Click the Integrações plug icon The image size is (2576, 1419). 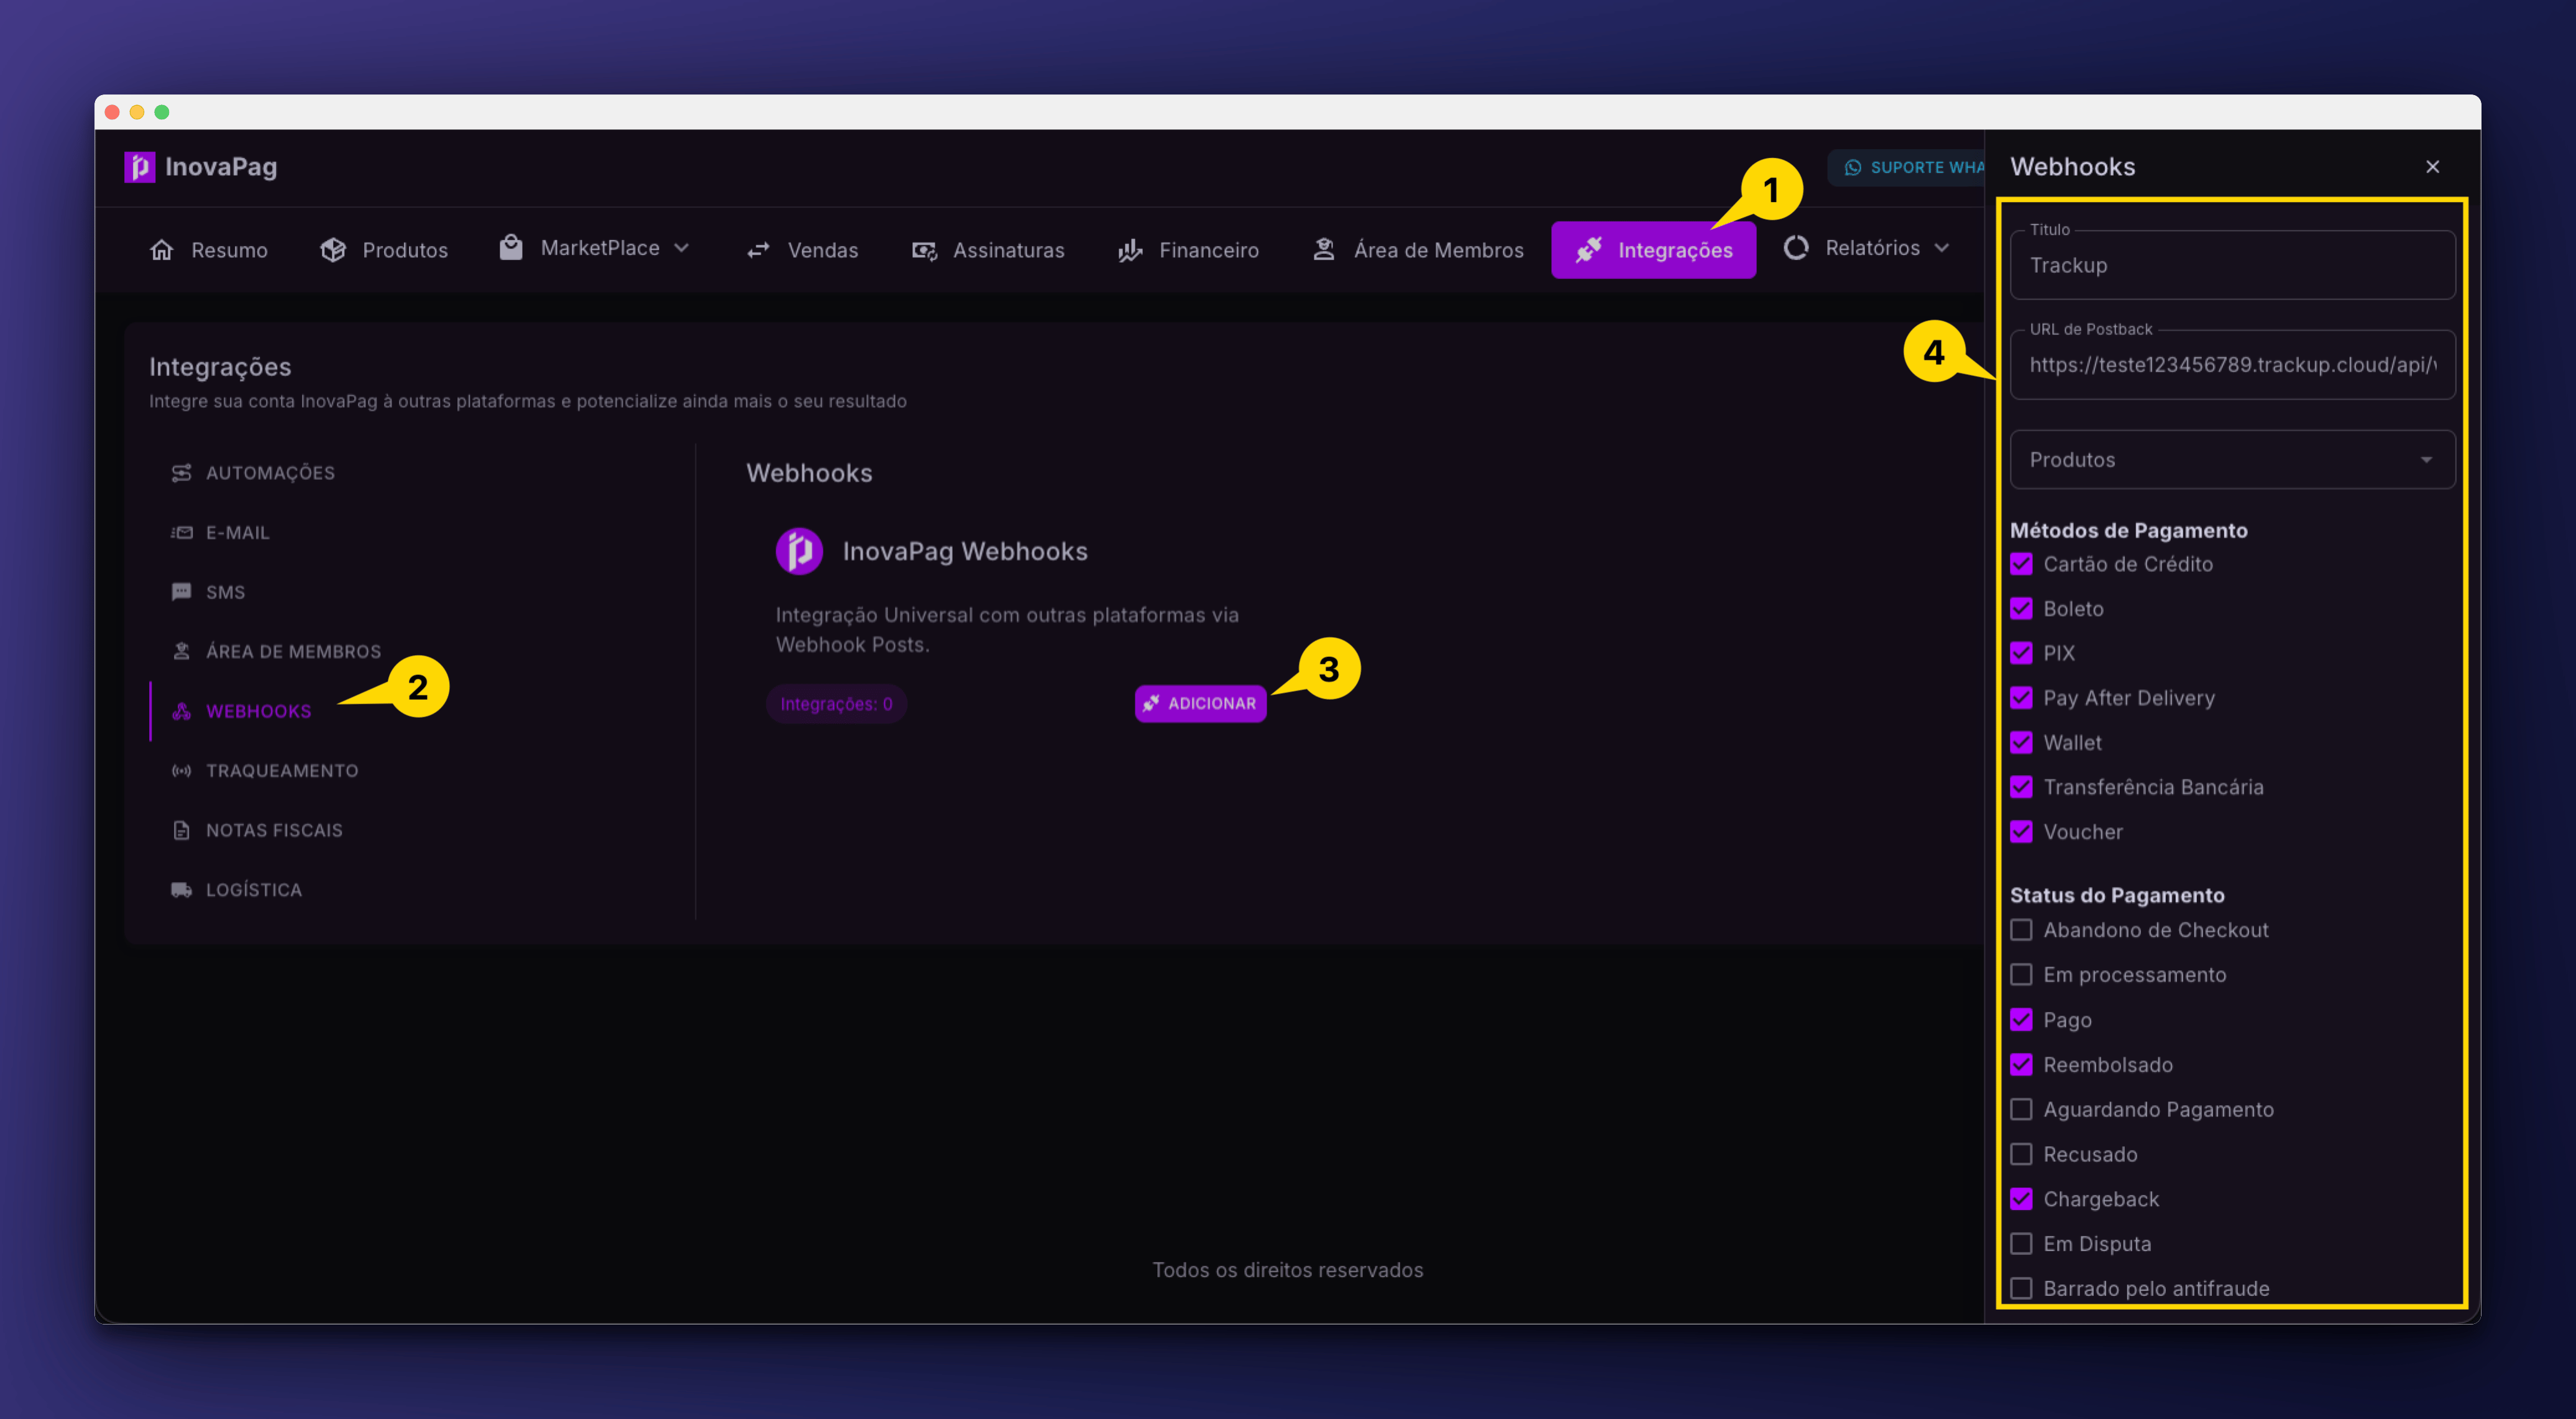(x=1588, y=250)
